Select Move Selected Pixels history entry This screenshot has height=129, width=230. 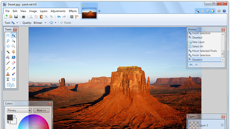(204, 51)
